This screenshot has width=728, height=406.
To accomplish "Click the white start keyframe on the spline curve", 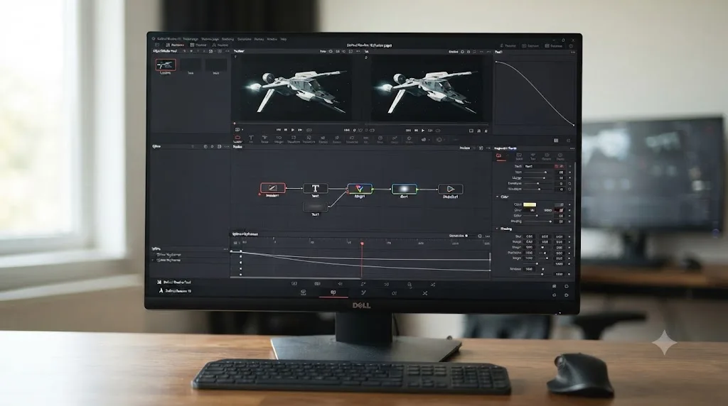I will point(240,252).
